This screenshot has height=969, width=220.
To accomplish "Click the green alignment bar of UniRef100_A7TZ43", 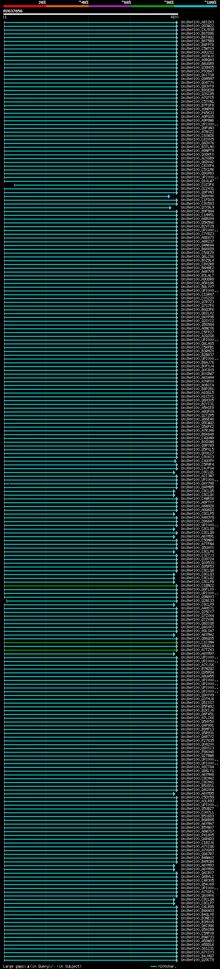I will point(91,650).
